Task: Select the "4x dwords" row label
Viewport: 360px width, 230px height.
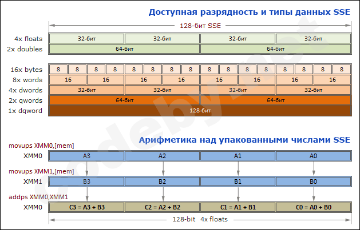Action: tap(26, 90)
